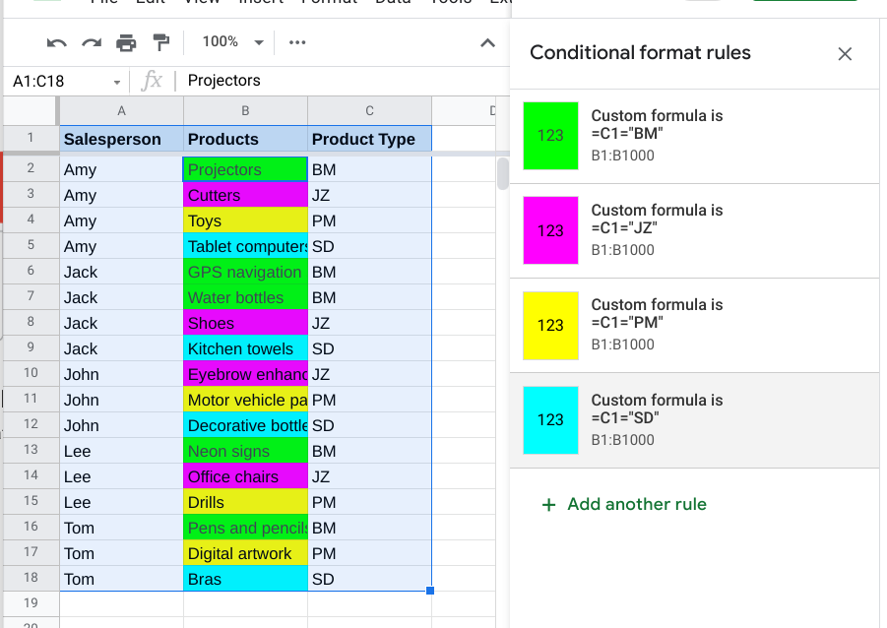Image resolution: width=887 pixels, height=628 pixels.
Task: Click the vertical scrollbar thumb of the sheet
Action: pos(502,173)
